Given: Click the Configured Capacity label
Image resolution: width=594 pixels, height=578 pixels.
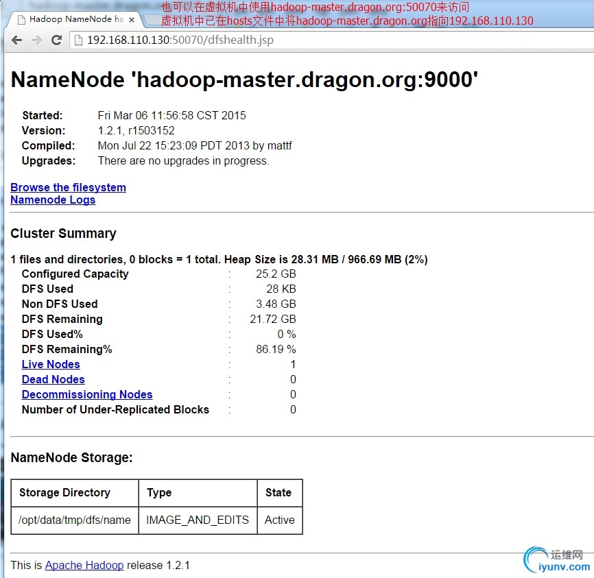Looking at the screenshot, I should 75,274.
